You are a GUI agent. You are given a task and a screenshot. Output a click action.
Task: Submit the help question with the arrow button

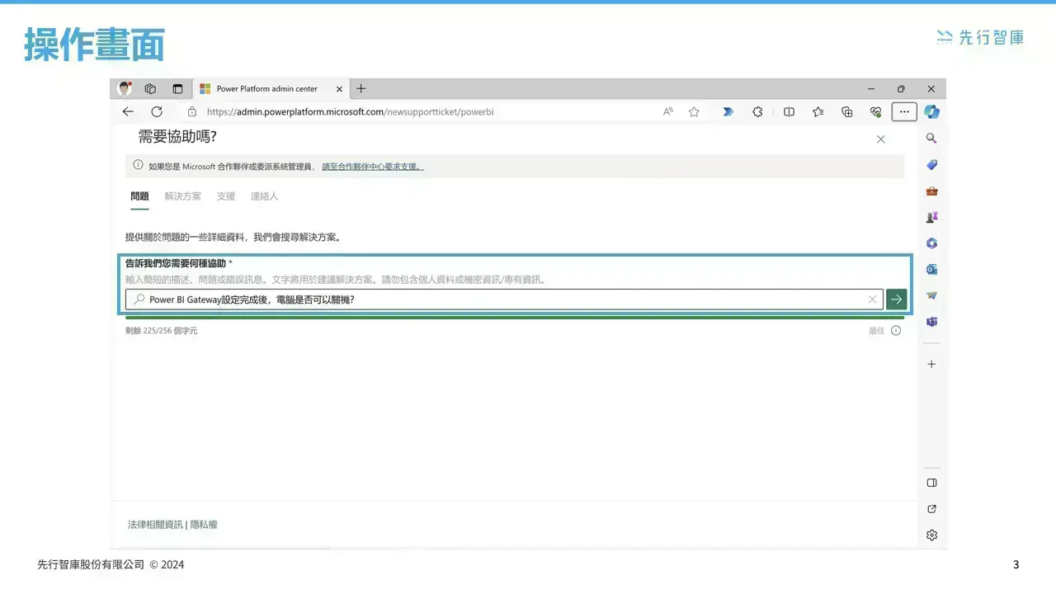896,299
